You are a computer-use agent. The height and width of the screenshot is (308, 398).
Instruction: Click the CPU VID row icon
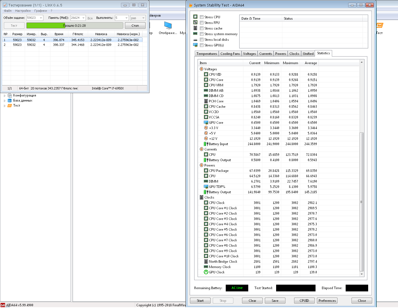(x=206, y=74)
